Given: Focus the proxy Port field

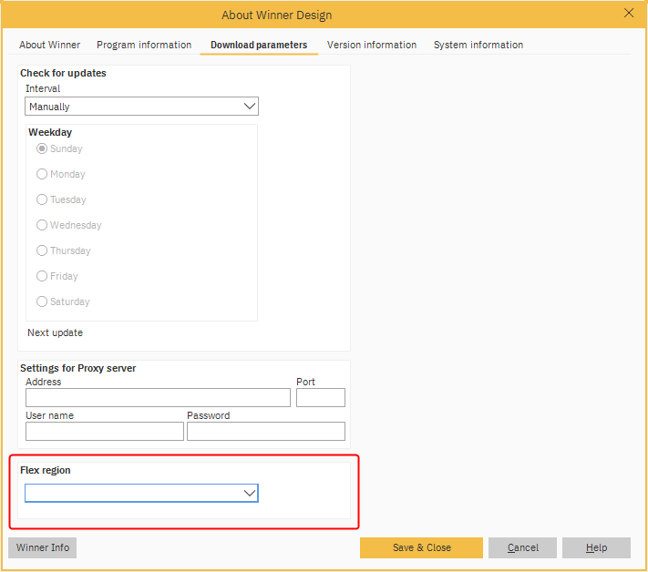Looking at the screenshot, I should tap(321, 398).
